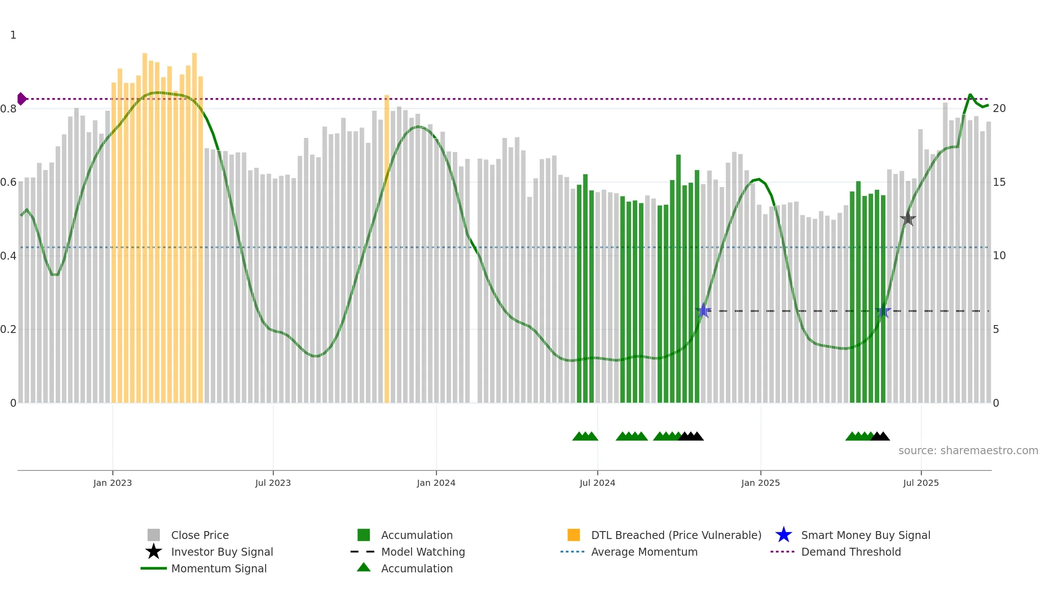Click the Jan 2023 axis label

click(112, 483)
